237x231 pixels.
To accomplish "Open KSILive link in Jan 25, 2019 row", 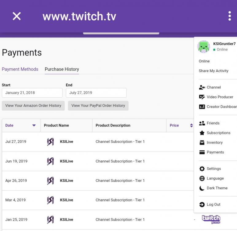I will [x=67, y=220].
